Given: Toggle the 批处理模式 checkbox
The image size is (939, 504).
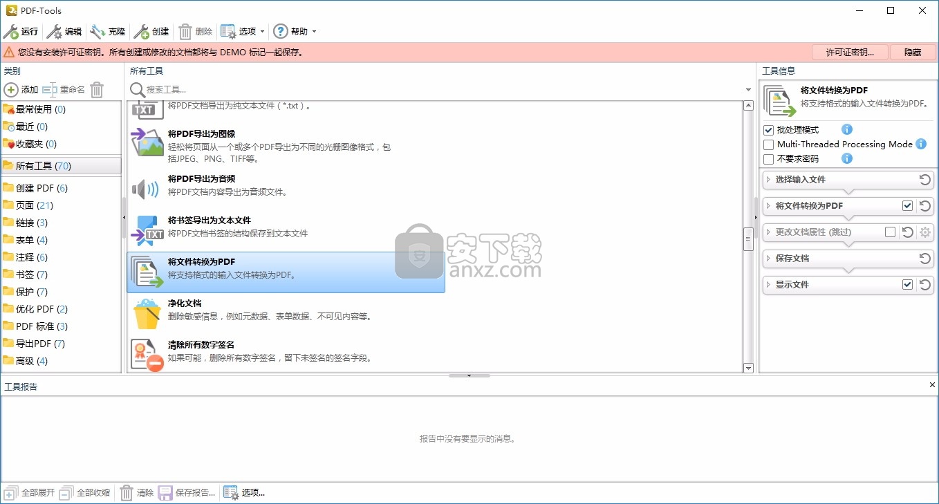Looking at the screenshot, I should point(768,130).
